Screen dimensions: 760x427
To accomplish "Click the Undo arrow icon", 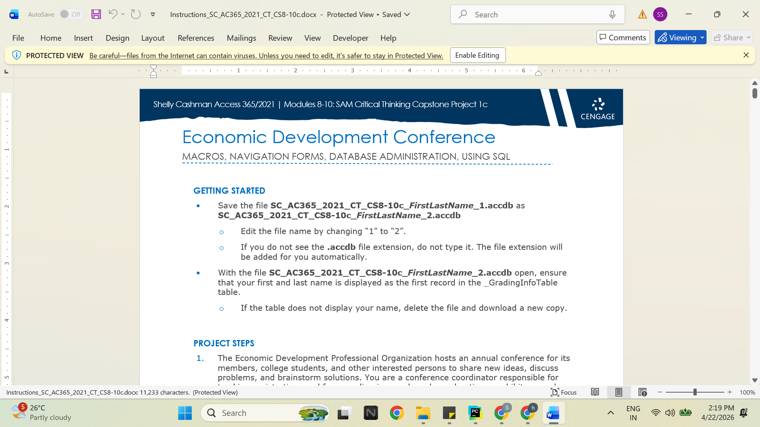I will click(x=113, y=14).
